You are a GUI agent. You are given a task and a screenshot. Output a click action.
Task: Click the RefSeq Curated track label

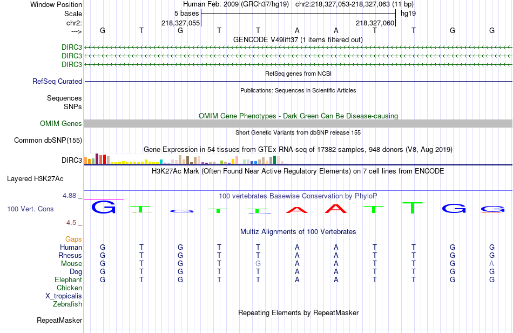(57, 81)
